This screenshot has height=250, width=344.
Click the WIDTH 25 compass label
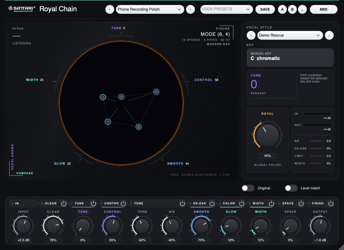(35, 80)
